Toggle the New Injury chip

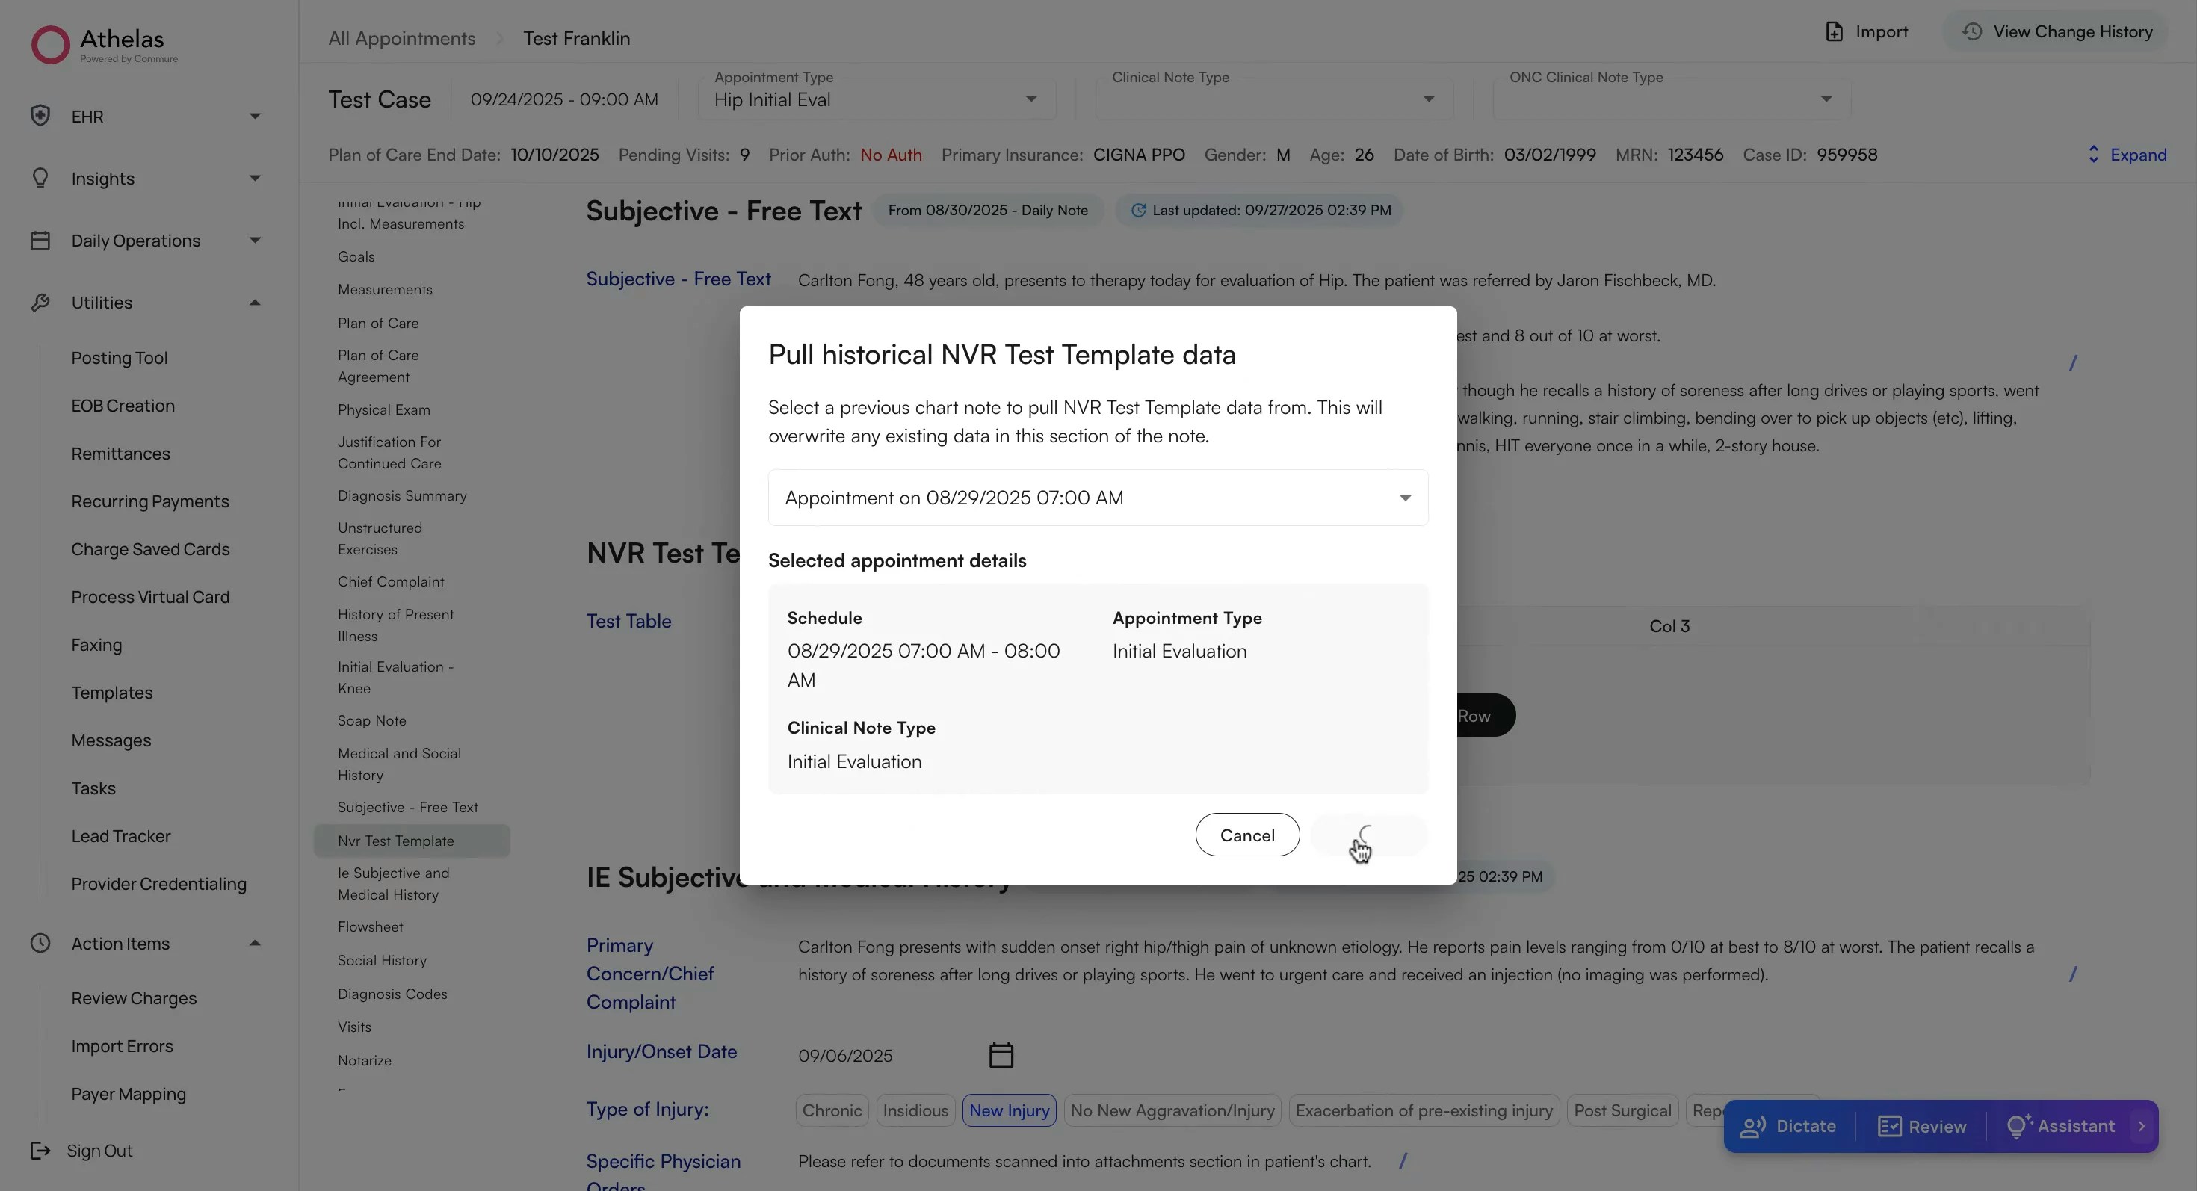tap(1009, 1111)
